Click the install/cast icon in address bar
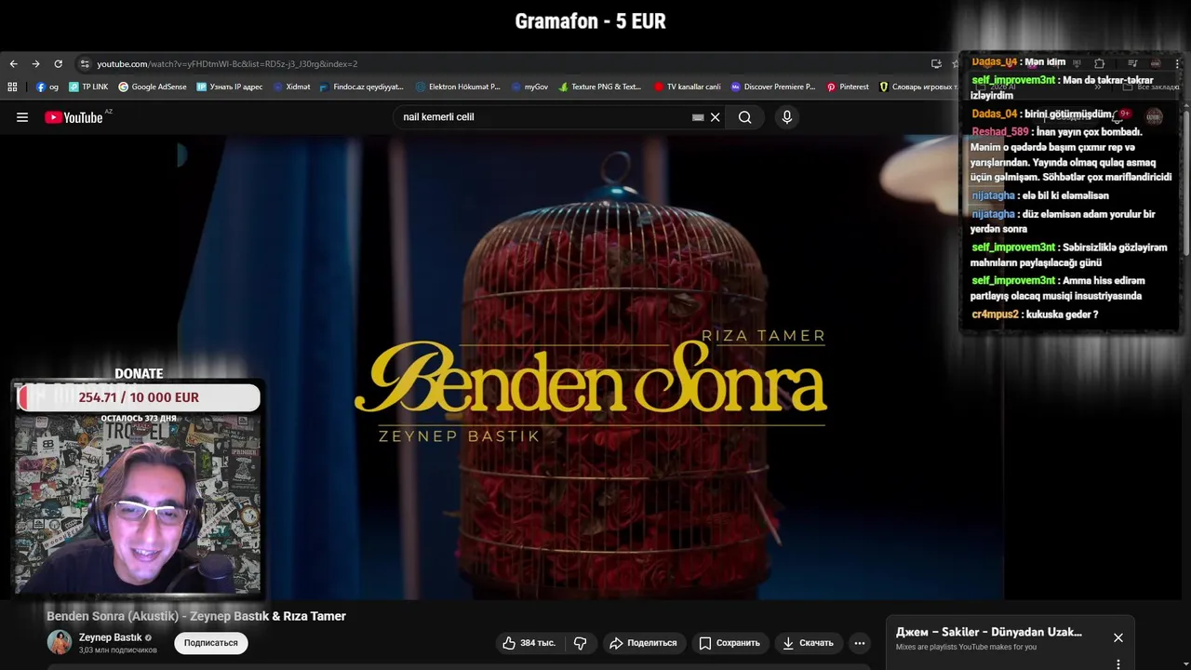This screenshot has width=1191, height=670. (x=936, y=63)
